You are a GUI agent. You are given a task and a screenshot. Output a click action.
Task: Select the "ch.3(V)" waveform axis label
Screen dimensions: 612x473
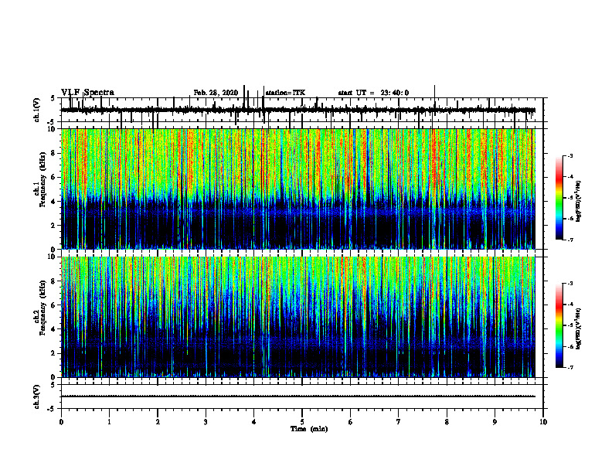pos(37,396)
